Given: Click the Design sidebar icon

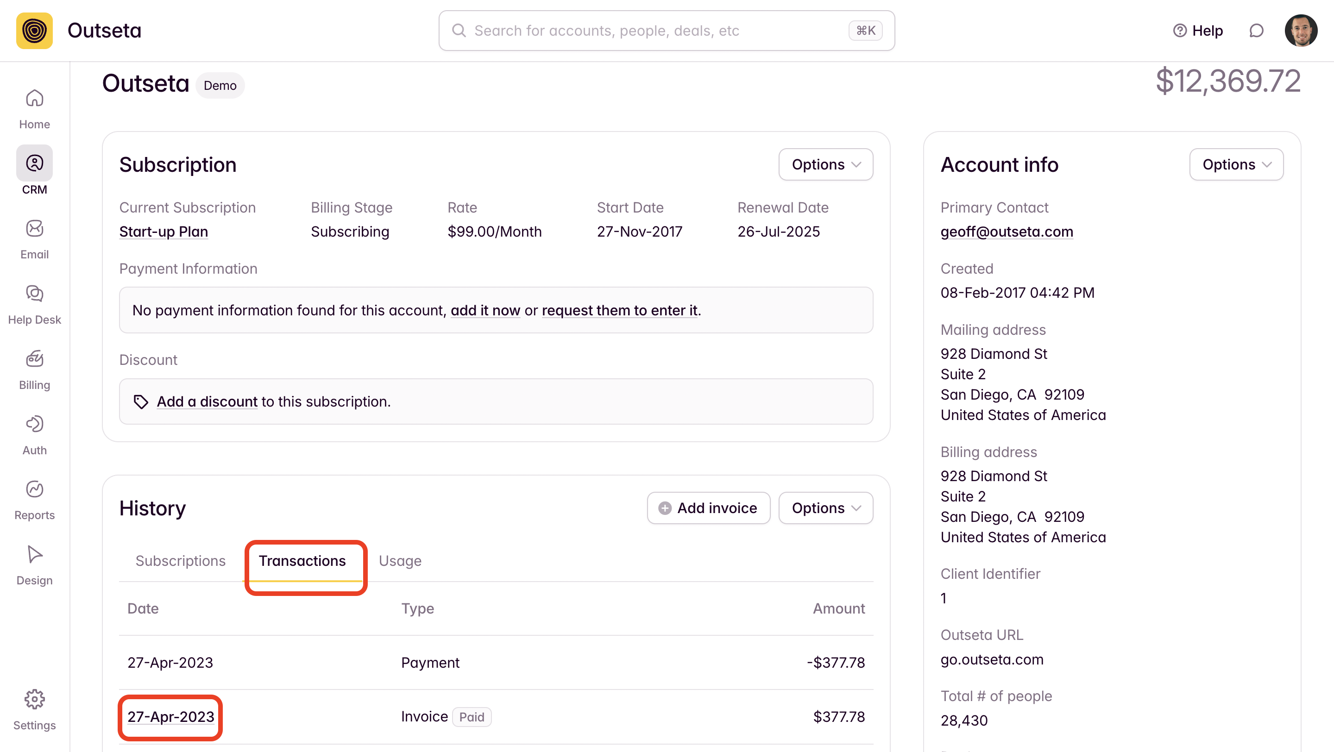Looking at the screenshot, I should point(34,565).
